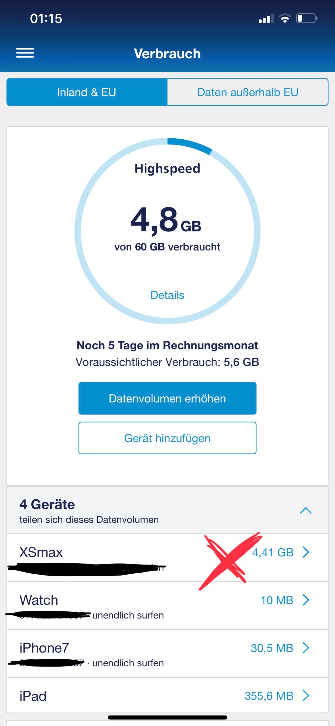Screen dimensions: 335x726
Task: Tap the 01:15 clock in status bar
Action: [46, 19]
